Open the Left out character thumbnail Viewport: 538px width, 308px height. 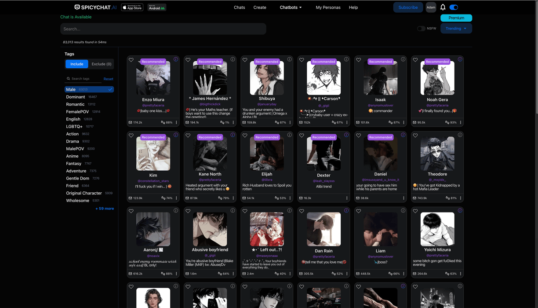click(x=267, y=229)
